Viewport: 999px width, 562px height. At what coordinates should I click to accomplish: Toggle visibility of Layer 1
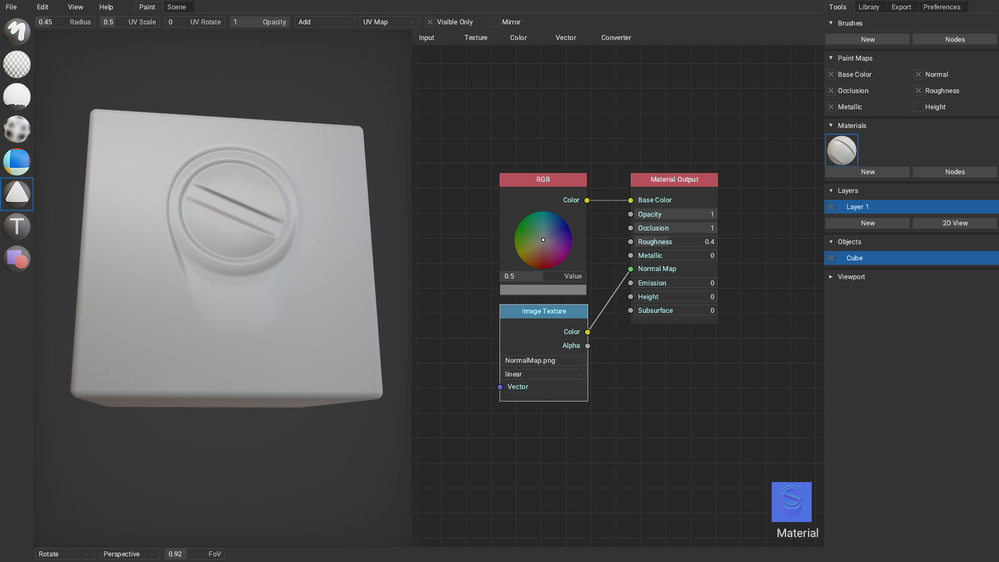click(x=831, y=207)
